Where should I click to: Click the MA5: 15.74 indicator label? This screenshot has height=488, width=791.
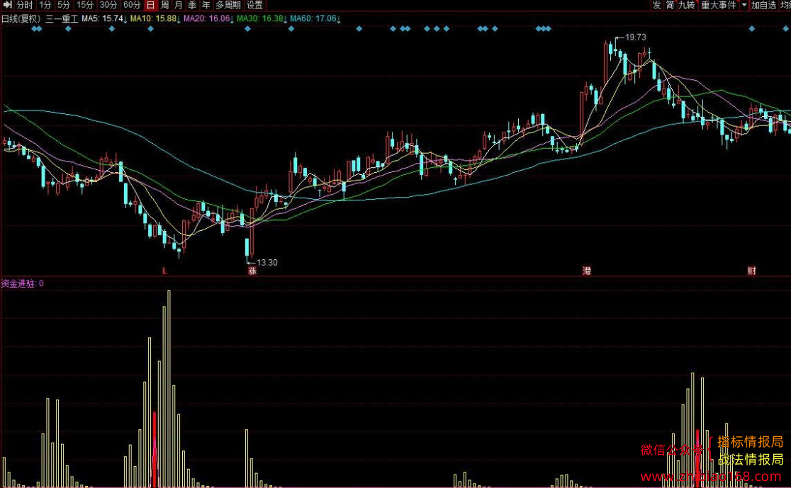pyautogui.click(x=104, y=18)
